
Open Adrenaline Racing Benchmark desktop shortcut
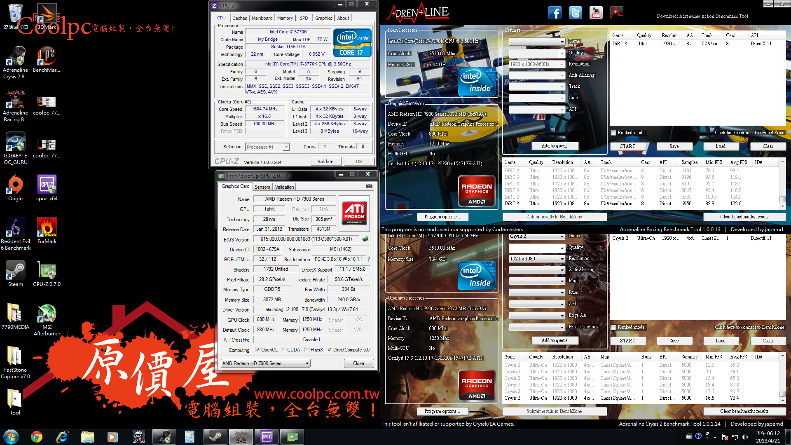15,105
